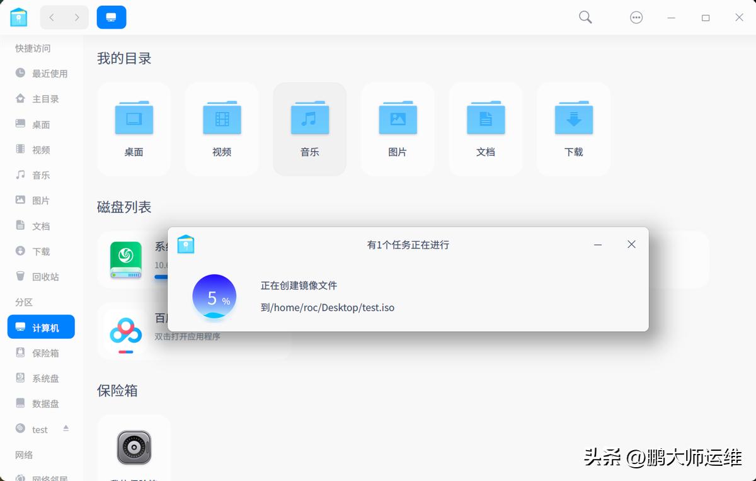The height and width of the screenshot is (481, 756).
Task: Open the main menu ellipsis icon
Action: click(636, 17)
